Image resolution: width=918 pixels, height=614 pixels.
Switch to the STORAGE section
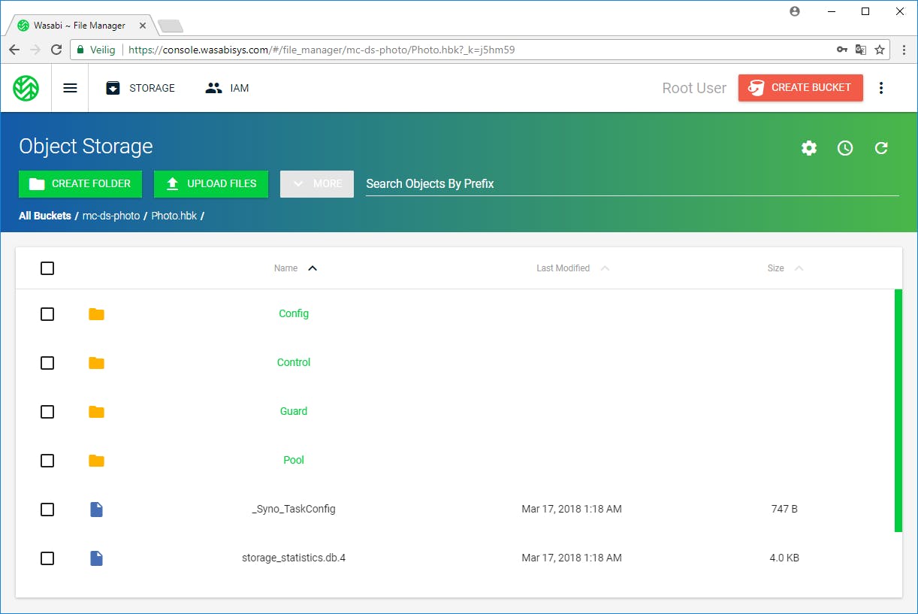140,88
